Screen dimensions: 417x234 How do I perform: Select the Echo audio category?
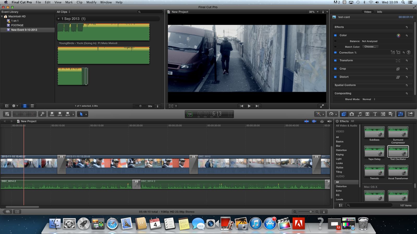339,191
